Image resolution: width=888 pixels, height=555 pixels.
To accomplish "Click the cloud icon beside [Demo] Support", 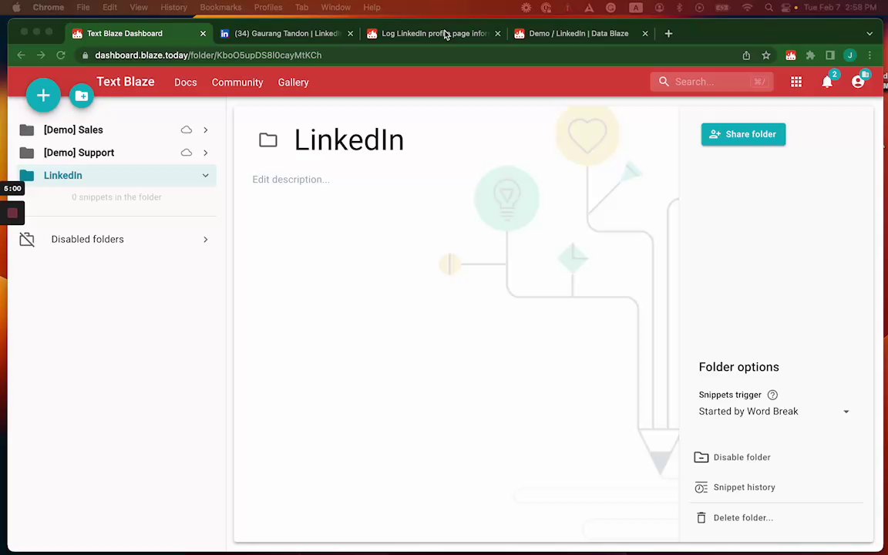I will tap(187, 153).
